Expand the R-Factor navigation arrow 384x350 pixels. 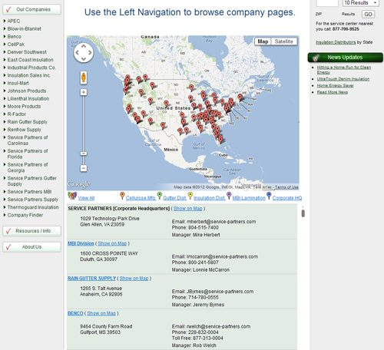pos(5,114)
